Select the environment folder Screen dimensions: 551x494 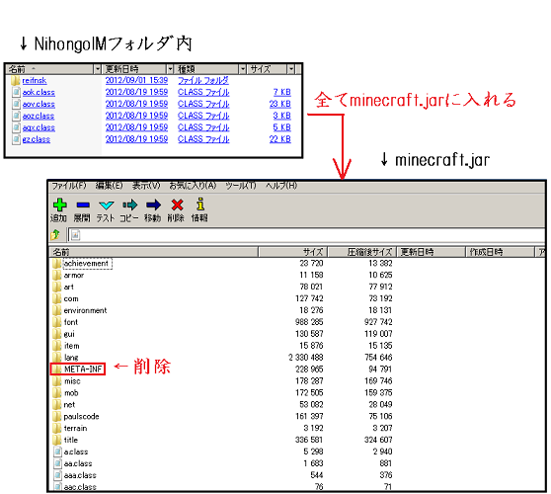pos(85,311)
